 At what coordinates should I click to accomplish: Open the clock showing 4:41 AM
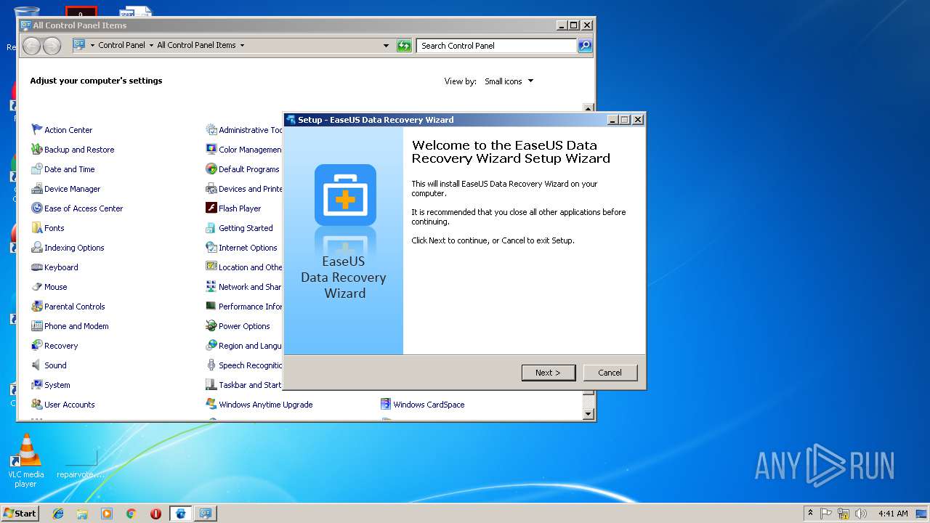click(893, 514)
